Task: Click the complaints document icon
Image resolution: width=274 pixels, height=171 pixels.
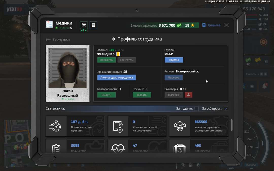Action: (118, 126)
